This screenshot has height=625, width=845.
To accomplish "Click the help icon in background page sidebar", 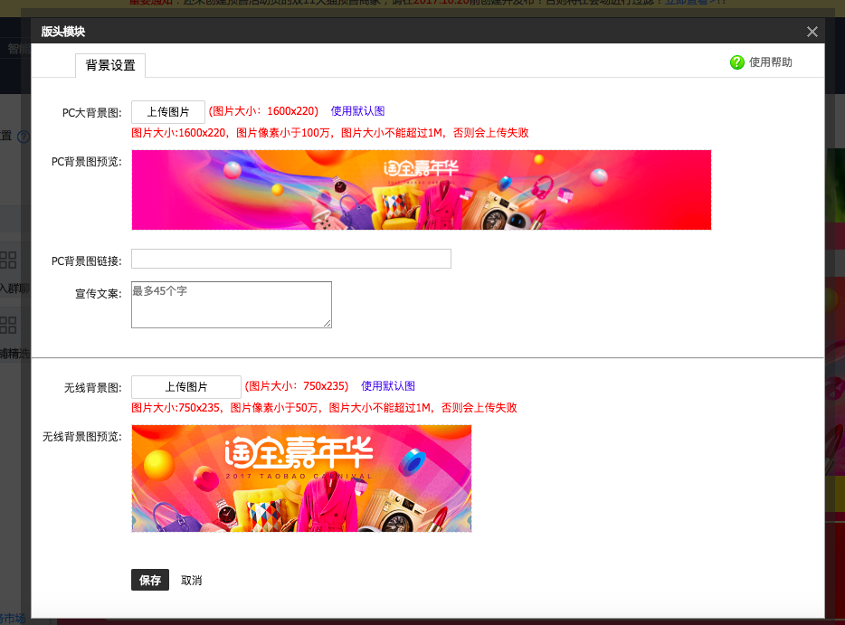I will click(x=24, y=137).
